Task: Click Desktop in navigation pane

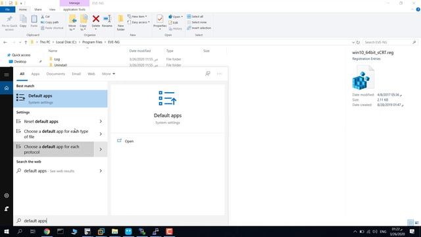Action: tap(20, 61)
